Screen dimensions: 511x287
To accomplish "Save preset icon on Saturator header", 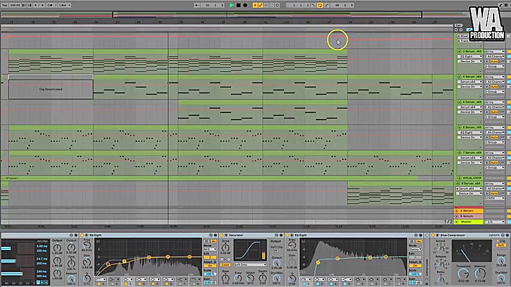I will coord(281,235).
